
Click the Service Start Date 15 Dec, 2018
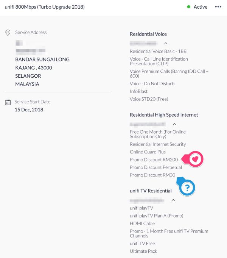pyautogui.click(x=29, y=110)
